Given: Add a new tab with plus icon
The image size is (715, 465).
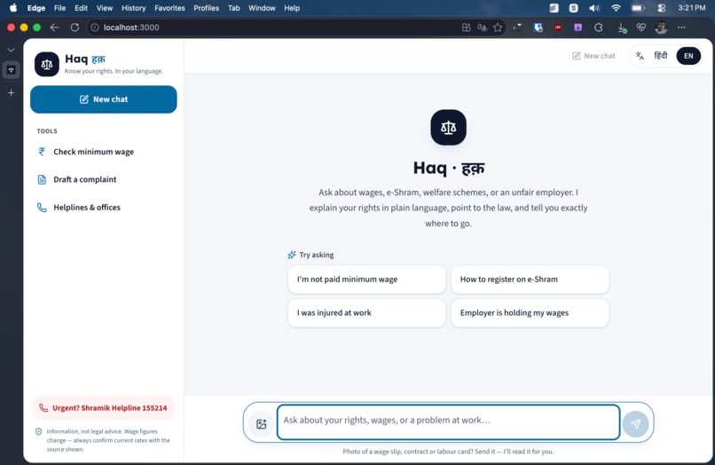Looking at the screenshot, I should point(12,92).
